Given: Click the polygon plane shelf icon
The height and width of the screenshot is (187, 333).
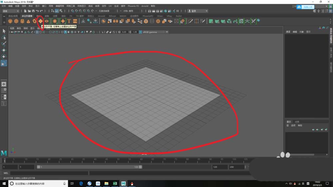Looking at the screenshot, I should [x=40, y=21].
